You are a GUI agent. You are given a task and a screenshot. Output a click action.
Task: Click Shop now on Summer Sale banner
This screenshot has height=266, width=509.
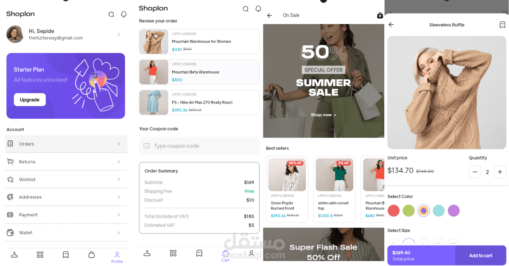point(323,115)
